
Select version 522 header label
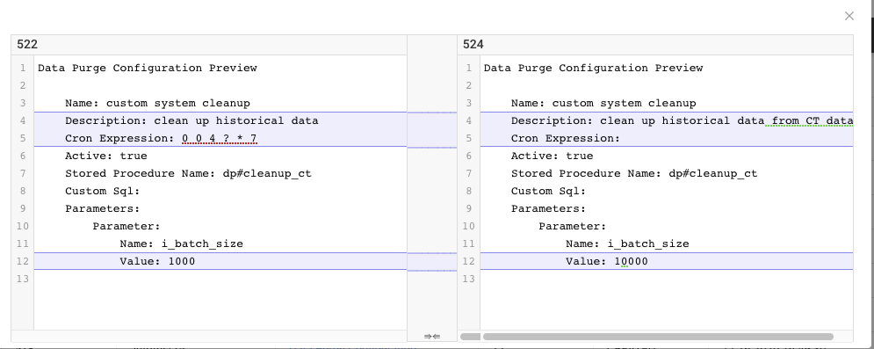pyautogui.click(x=27, y=45)
